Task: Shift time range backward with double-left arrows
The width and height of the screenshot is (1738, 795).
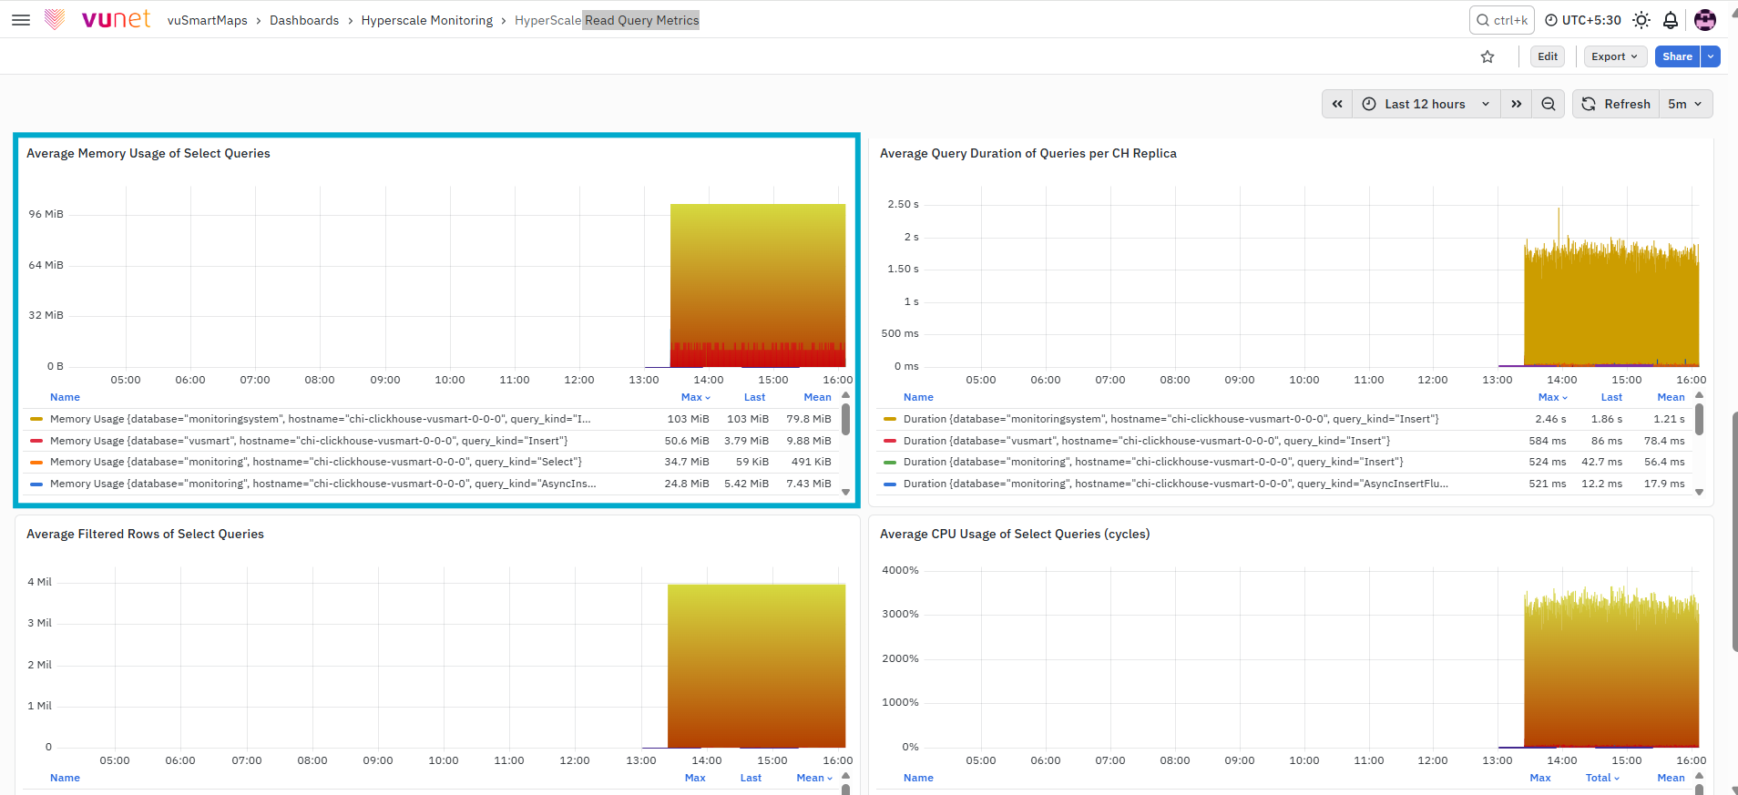Action: point(1337,104)
